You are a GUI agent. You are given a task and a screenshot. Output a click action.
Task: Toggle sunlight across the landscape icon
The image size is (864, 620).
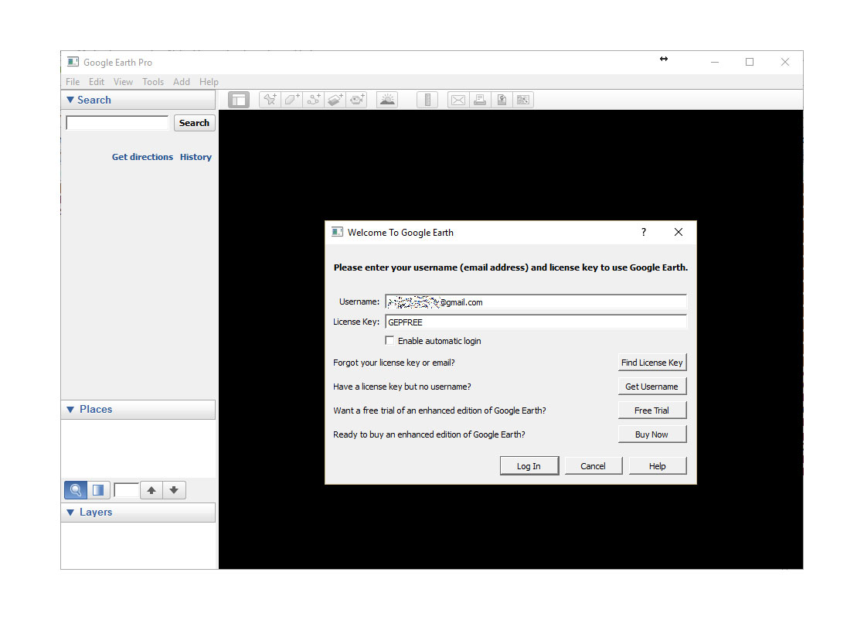click(387, 100)
